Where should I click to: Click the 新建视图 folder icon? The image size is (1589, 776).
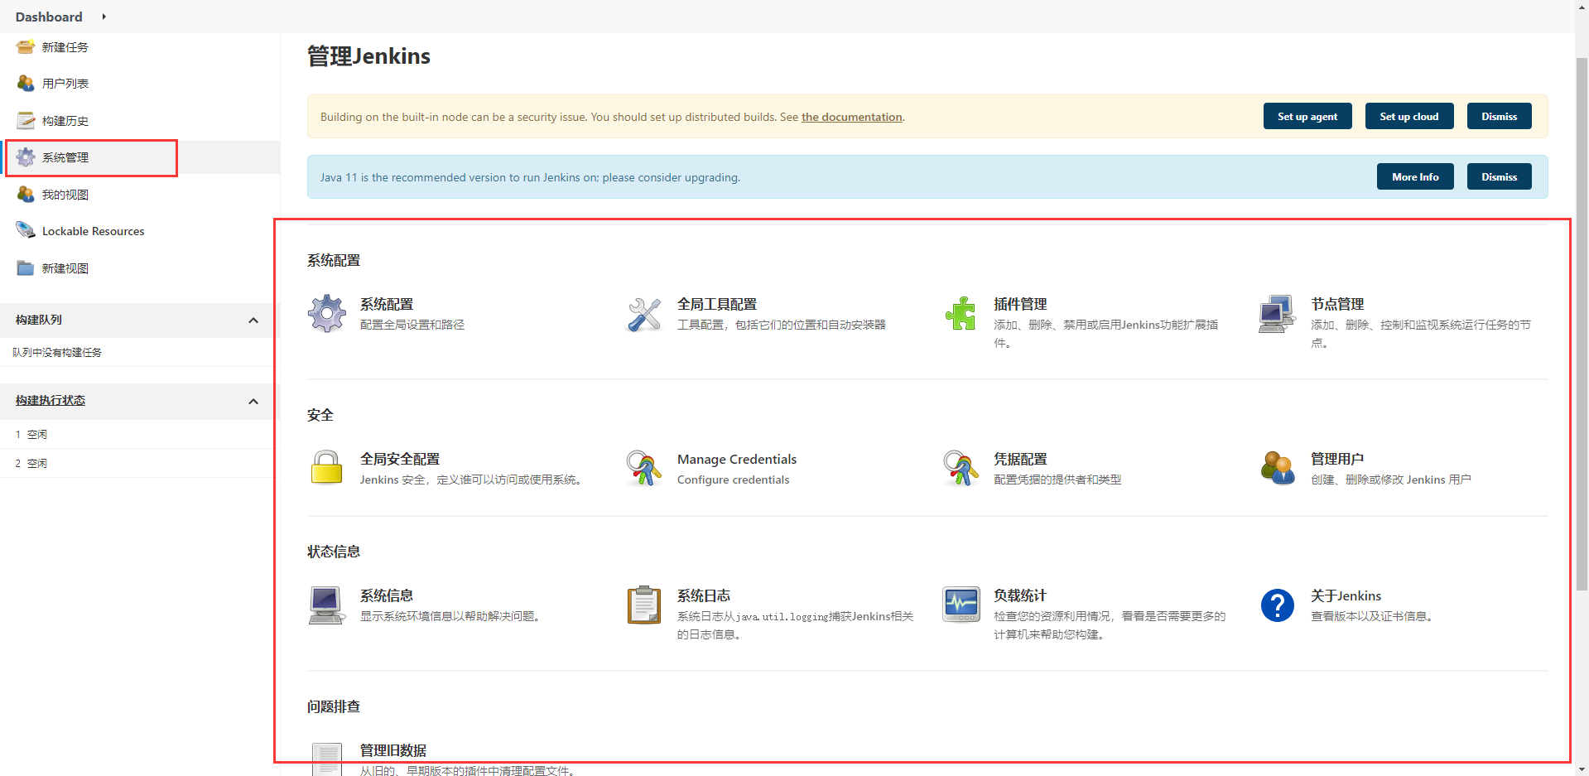(x=26, y=268)
